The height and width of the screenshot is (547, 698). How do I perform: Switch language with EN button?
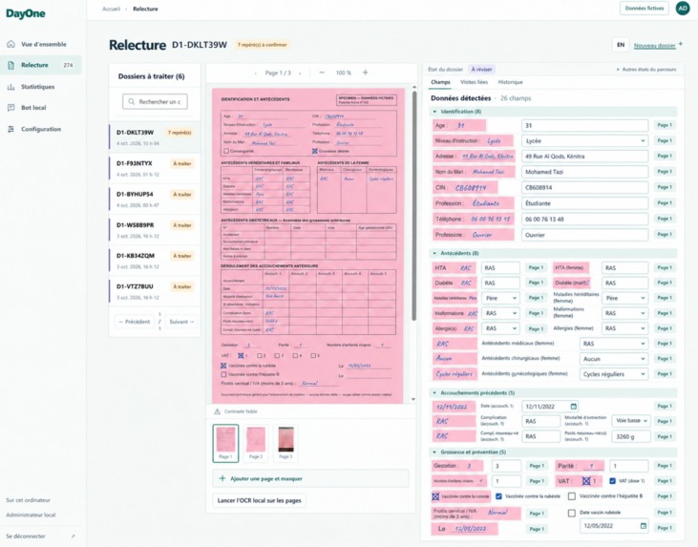tap(621, 45)
